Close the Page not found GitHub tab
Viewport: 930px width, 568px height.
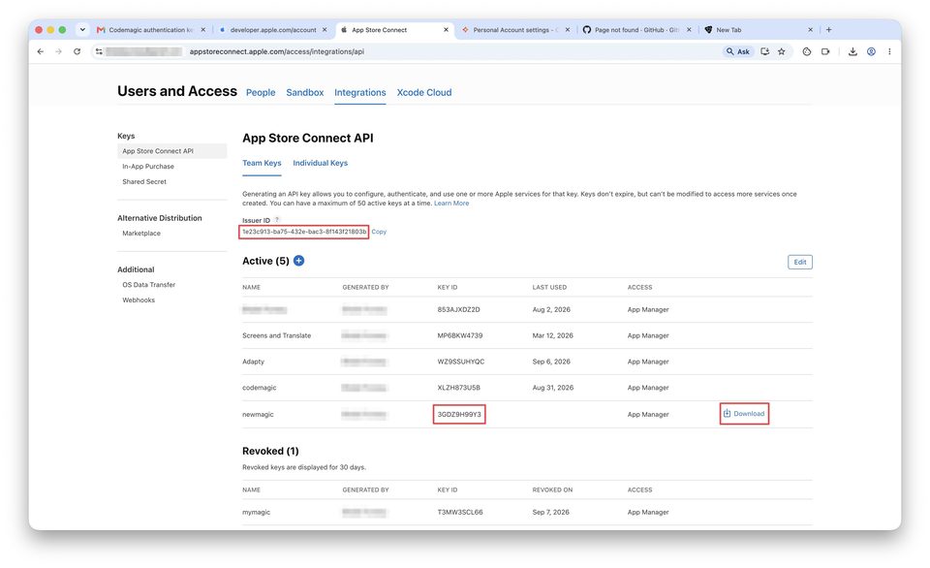[689, 30]
